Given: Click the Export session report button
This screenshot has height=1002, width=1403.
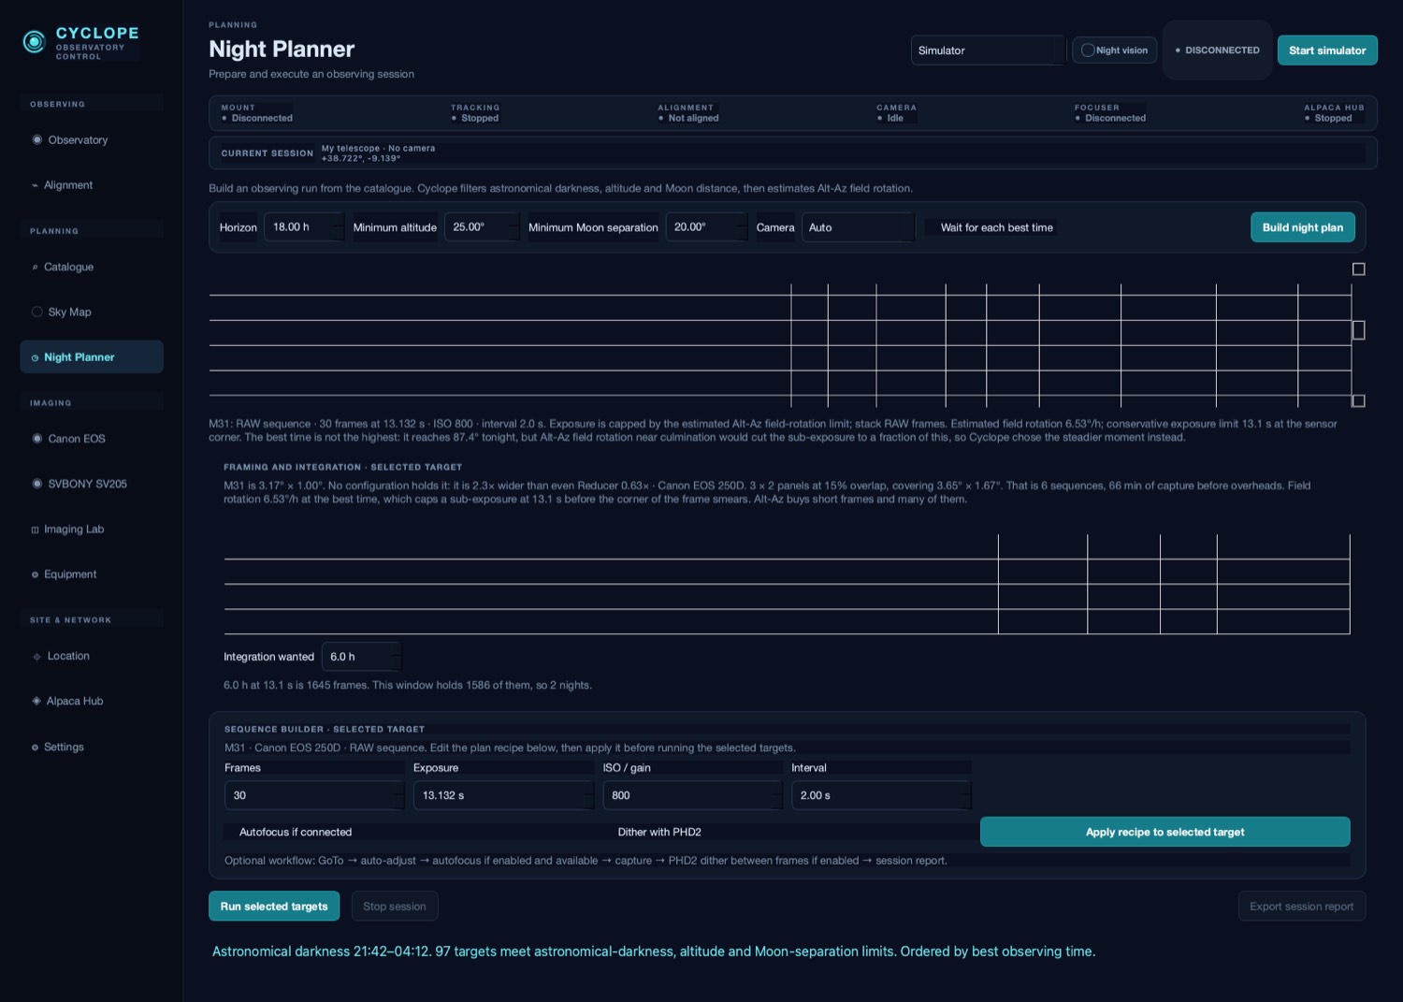Looking at the screenshot, I should pos(1301,906).
